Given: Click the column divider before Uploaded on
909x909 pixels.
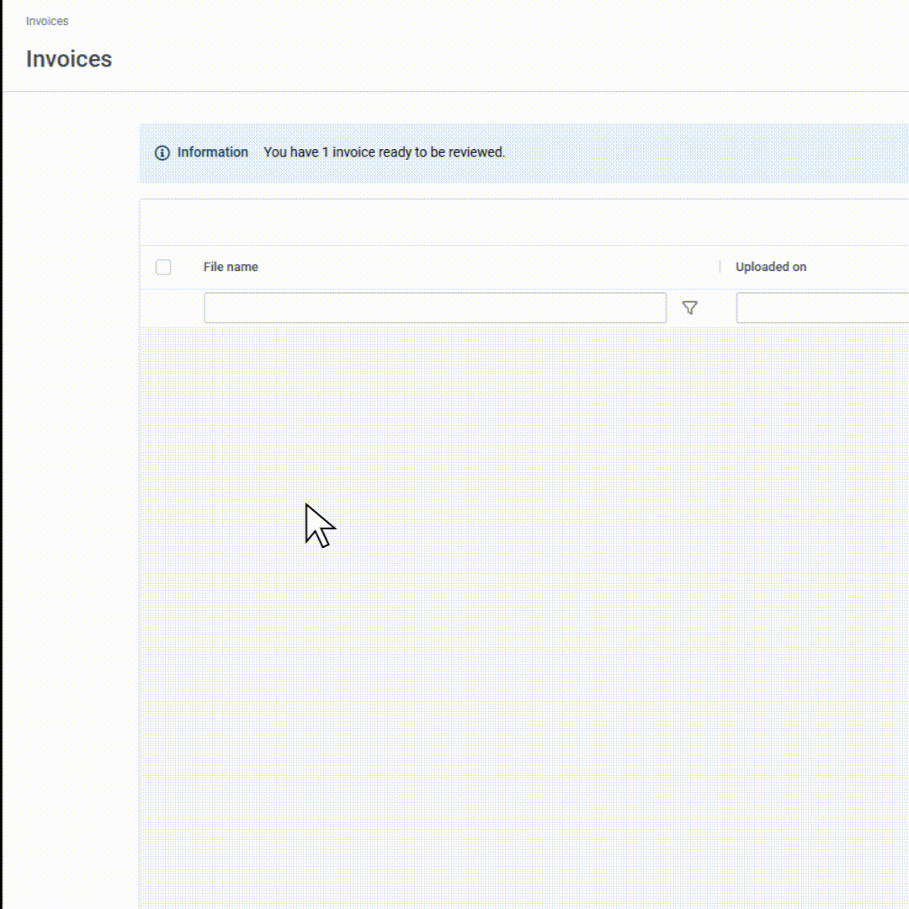Looking at the screenshot, I should click(721, 267).
